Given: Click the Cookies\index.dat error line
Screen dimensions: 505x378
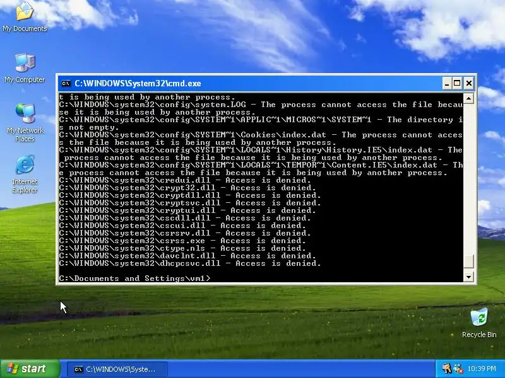Looking at the screenshot, I should 261,139.
